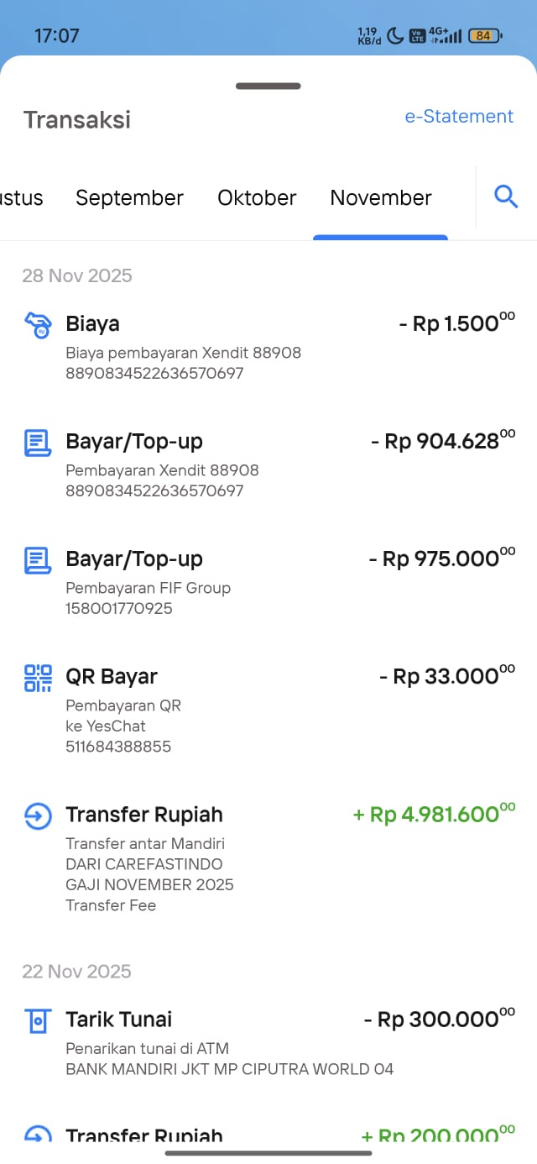Switch to the Oktober tab
This screenshot has width=537, height=1164.
click(x=257, y=198)
